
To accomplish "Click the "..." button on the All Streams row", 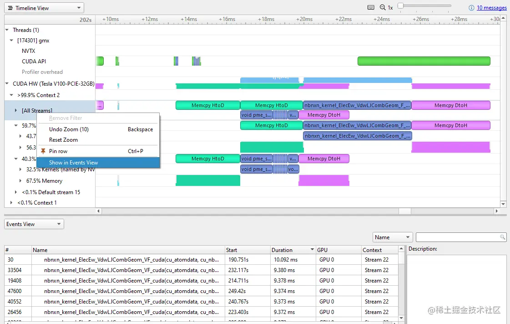I will [100, 105].
